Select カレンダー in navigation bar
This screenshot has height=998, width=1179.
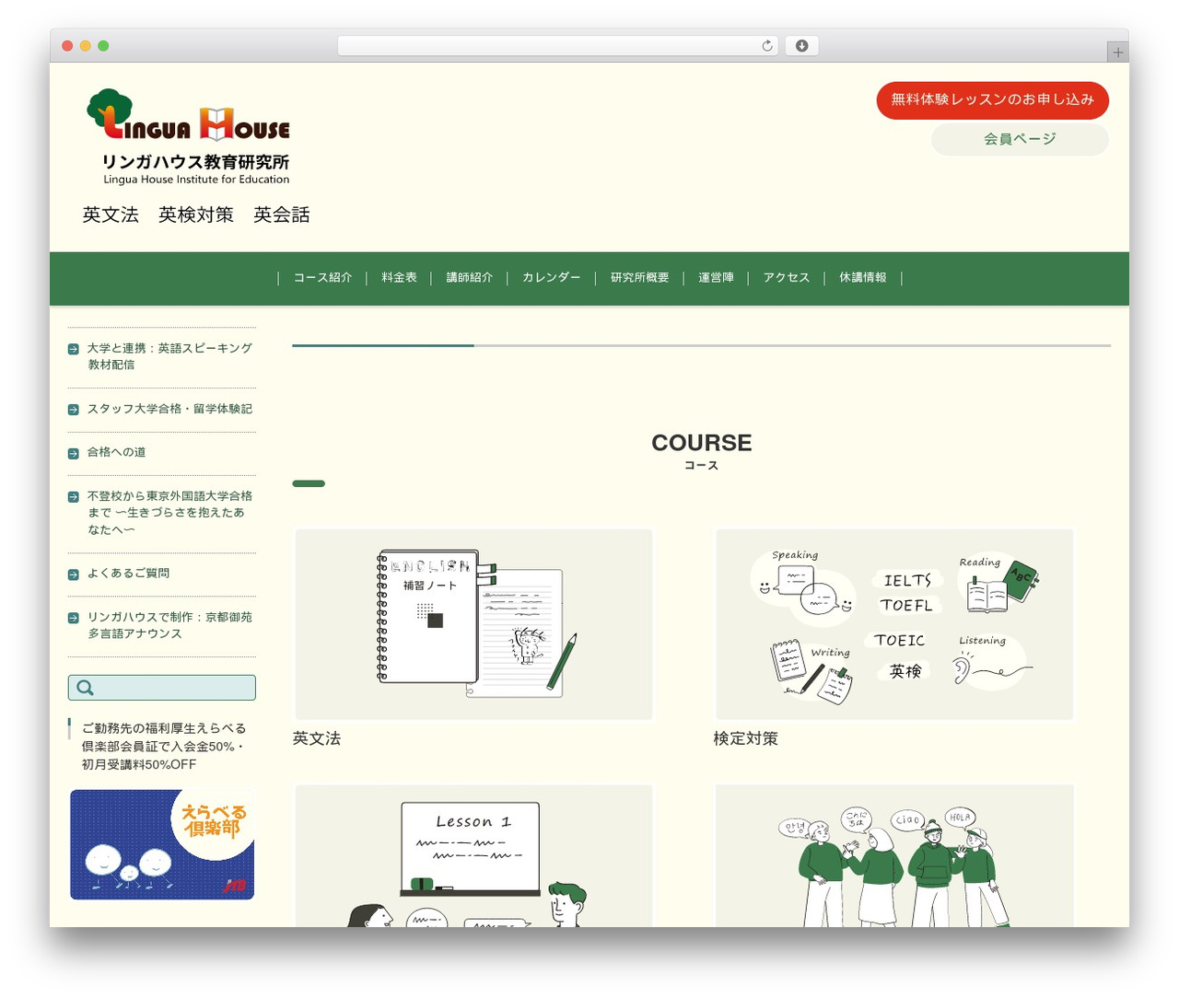552,278
